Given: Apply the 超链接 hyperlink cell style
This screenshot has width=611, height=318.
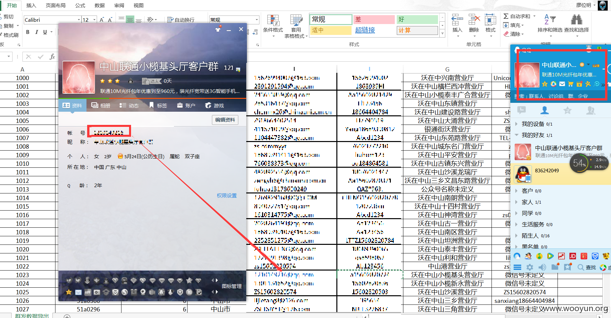Looking at the screenshot, I should coord(374,30).
